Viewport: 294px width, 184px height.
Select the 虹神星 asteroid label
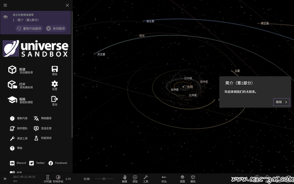pos(188,78)
